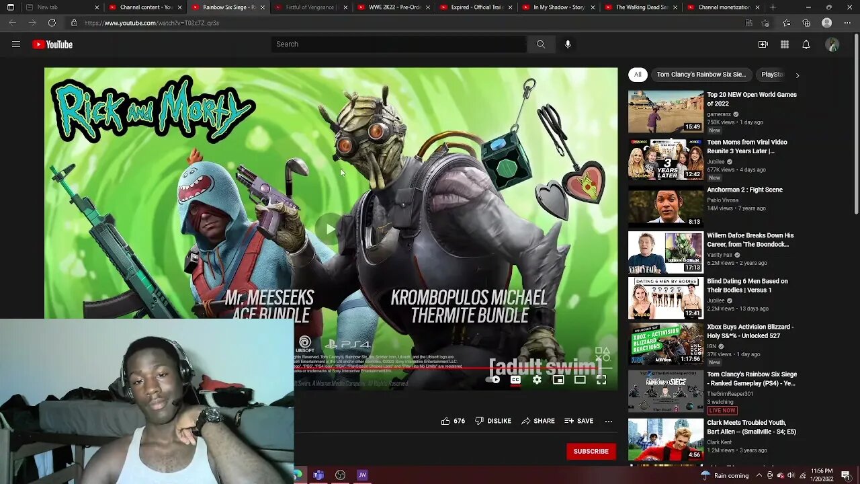Click the browser address bar URL
This screenshot has width=860, height=484.
tap(152, 23)
